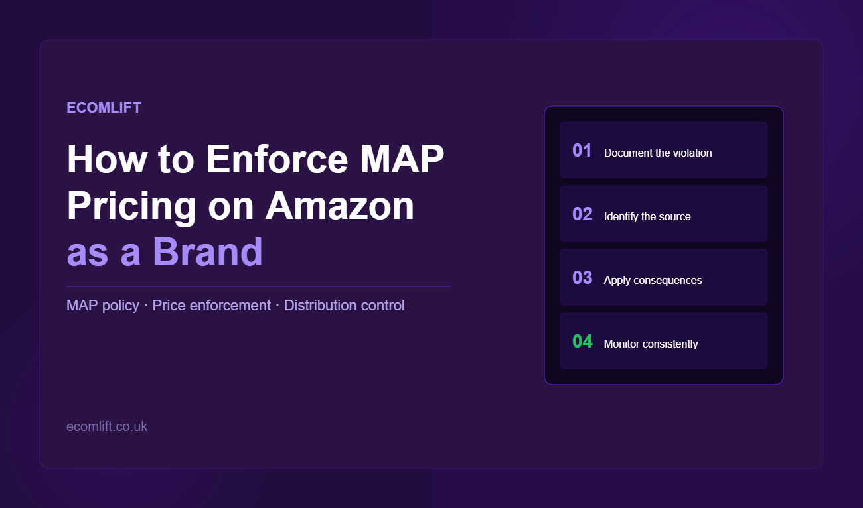
Task: Click the step number 01
Action: (x=582, y=151)
